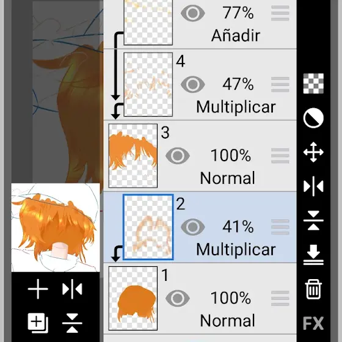Hide layer 1 using eye icon
This screenshot has width=342, height=342.
[x=178, y=298]
